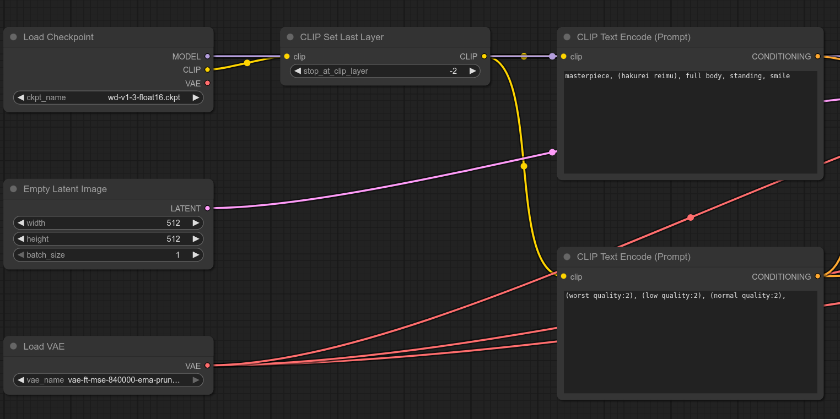Click midpoint dot on the red VAE link

[691, 217]
